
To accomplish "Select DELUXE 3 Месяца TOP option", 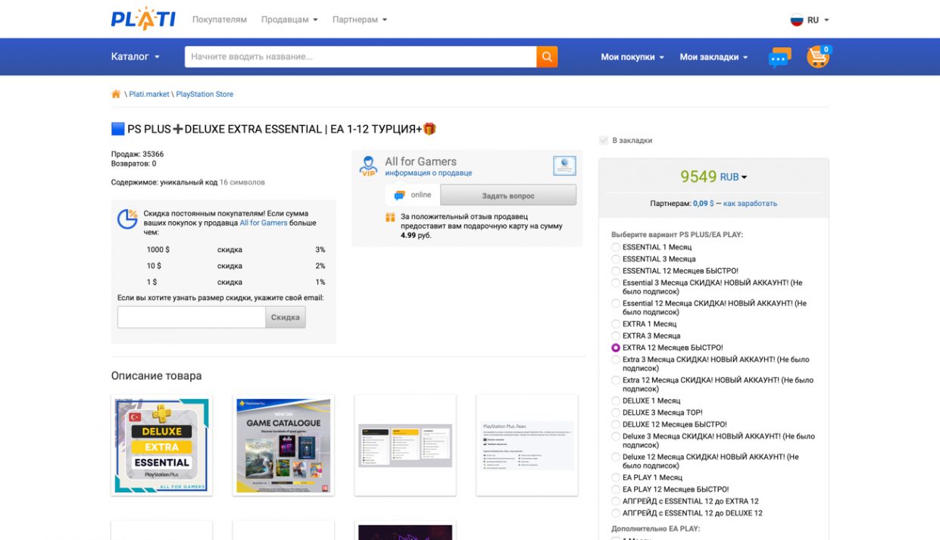I will click(x=616, y=413).
